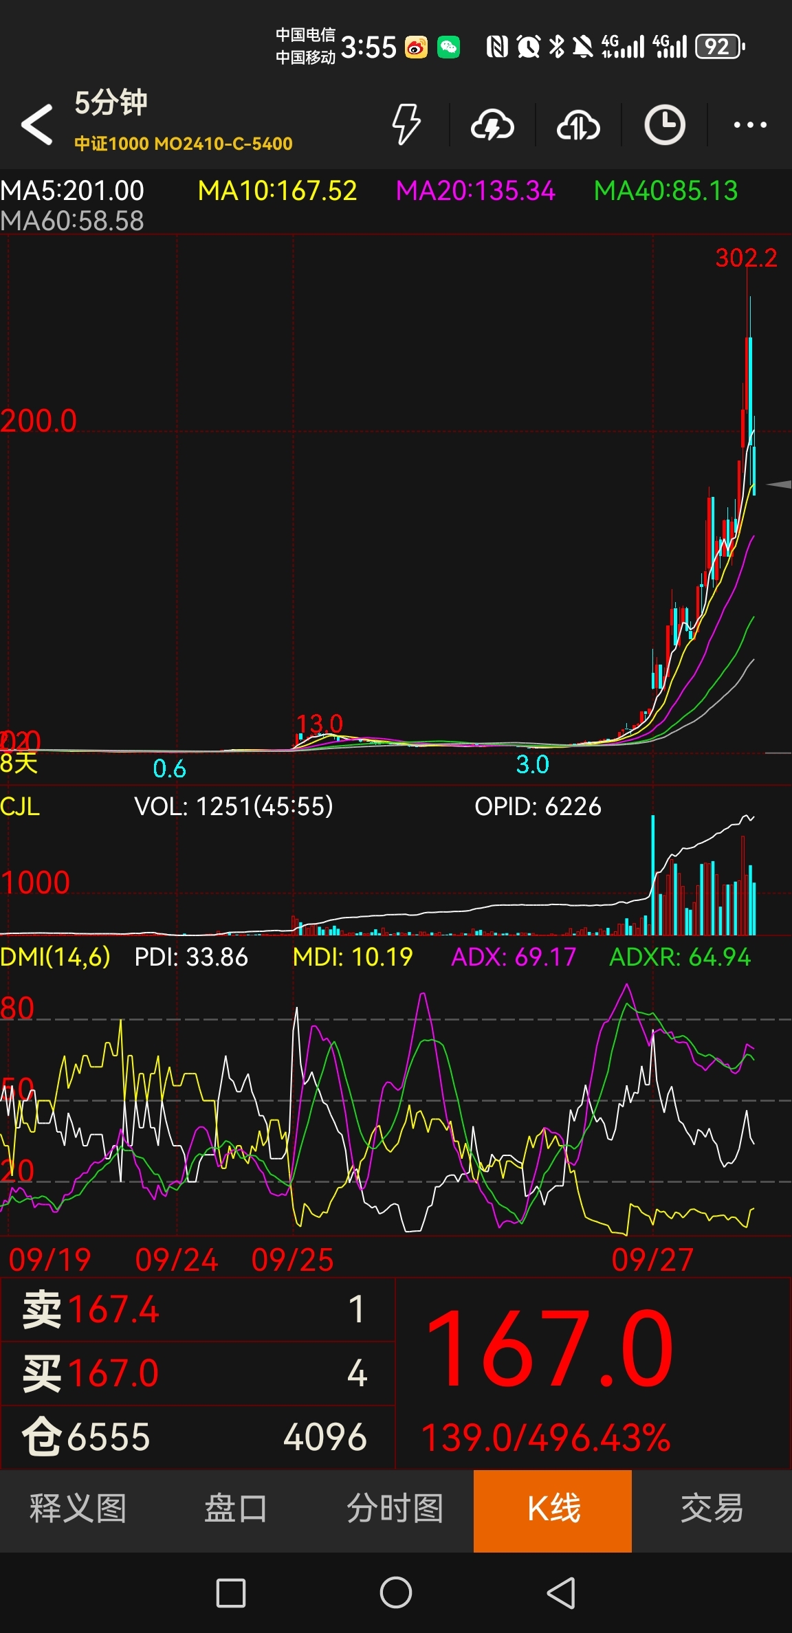Tap the cloud lightning icon
792x1633 pixels.
[492, 125]
